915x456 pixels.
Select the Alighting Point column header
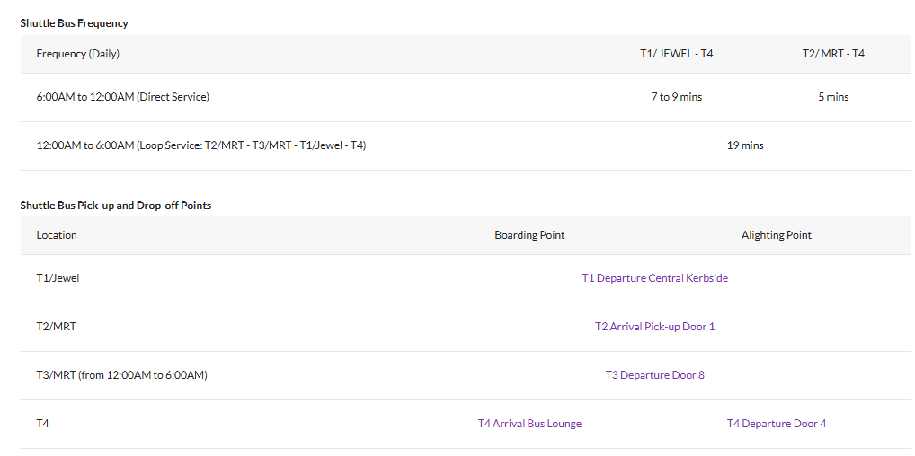(x=776, y=235)
